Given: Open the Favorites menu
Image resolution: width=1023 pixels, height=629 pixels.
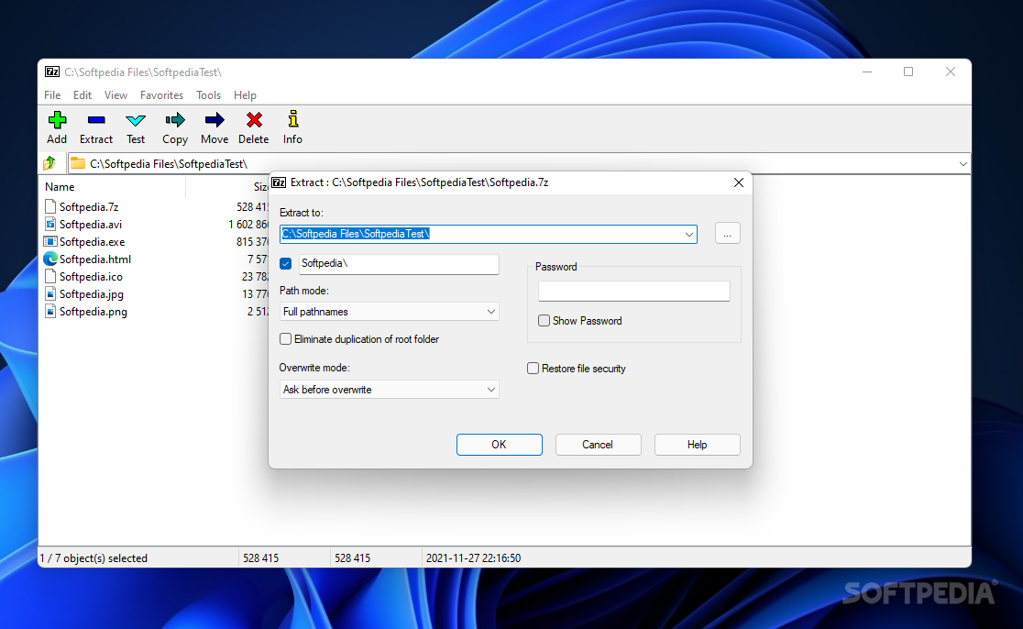Looking at the screenshot, I should click(x=162, y=95).
